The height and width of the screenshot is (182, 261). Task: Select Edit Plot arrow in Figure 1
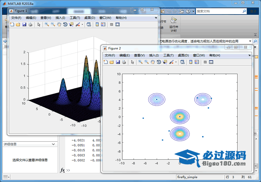[x=39, y=24]
